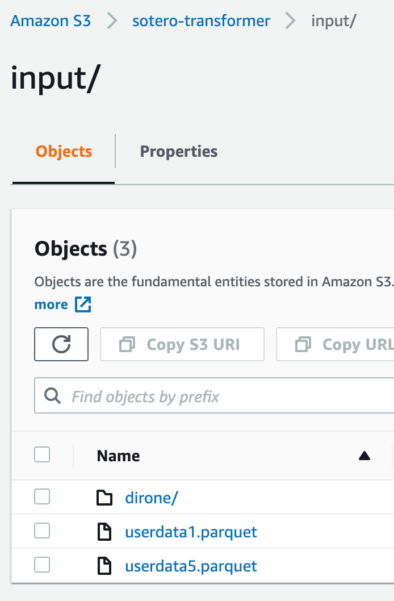Click the copy icon in Copy S3 URI

tap(127, 344)
